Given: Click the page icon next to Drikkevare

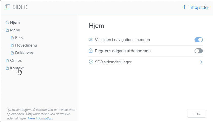Looking at the screenshot, I should [x=12, y=53].
